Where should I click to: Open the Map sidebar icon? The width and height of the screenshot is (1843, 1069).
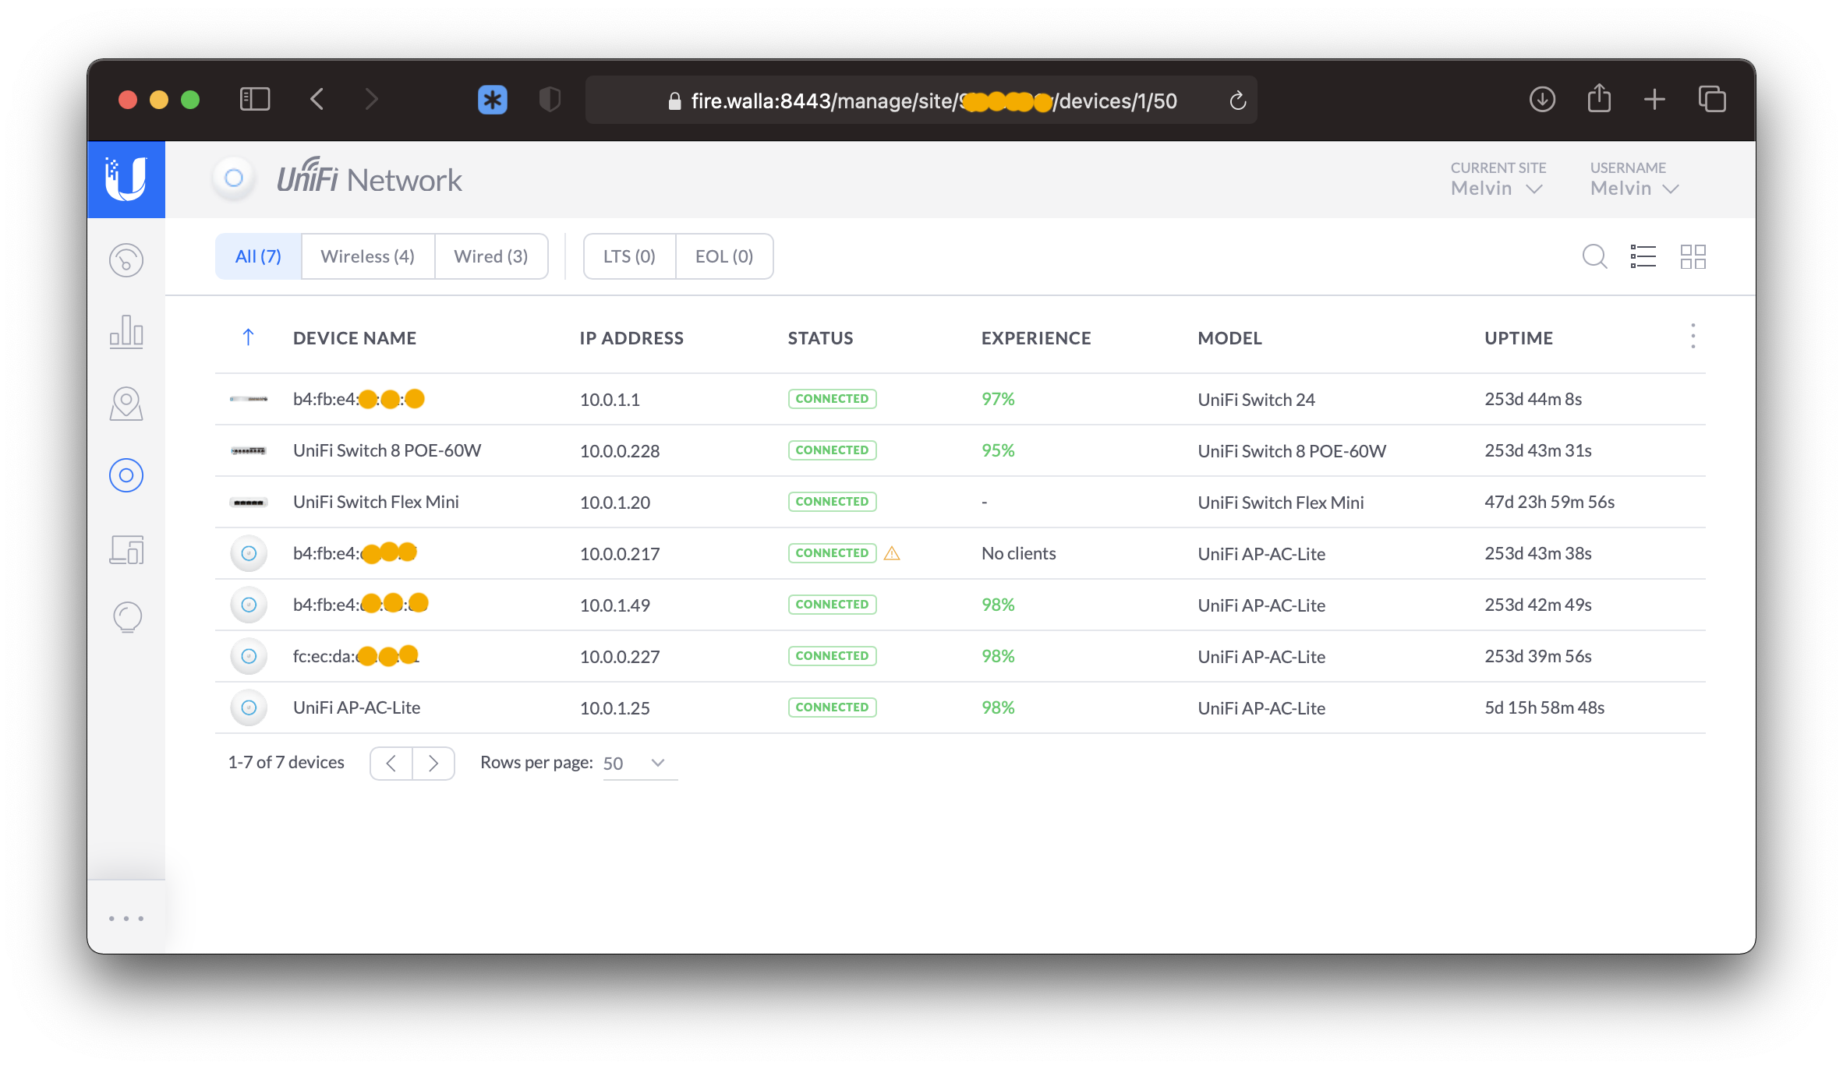click(126, 404)
